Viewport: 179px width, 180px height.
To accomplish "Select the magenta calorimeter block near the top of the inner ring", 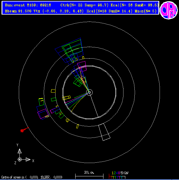I will [x=82, y=66].
